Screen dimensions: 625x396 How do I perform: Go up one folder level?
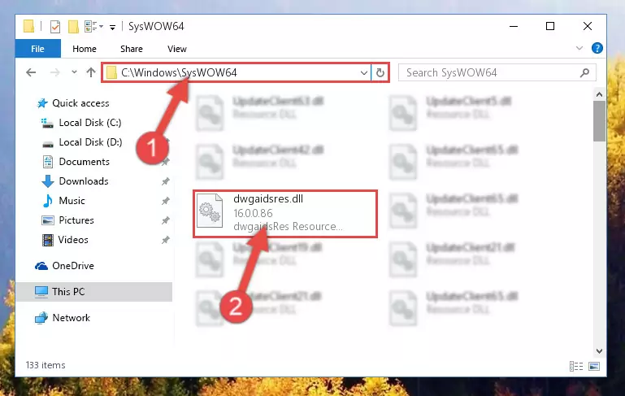[x=91, y=72]
